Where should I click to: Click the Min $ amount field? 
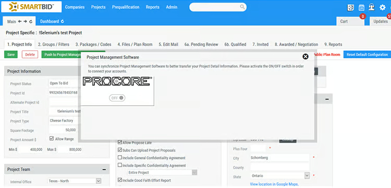[31, 149]
